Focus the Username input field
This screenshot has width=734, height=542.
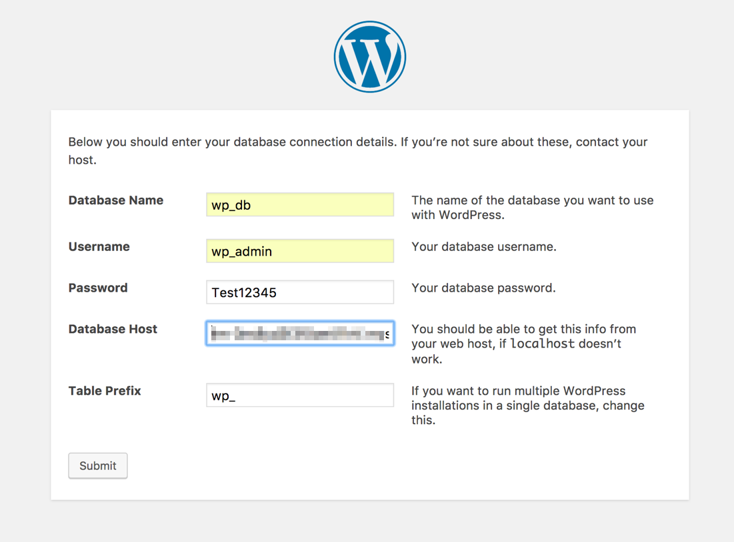[x=300, y=250]
